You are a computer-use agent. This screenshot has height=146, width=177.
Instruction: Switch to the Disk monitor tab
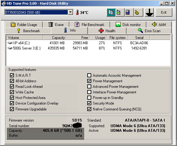[128, 25]
